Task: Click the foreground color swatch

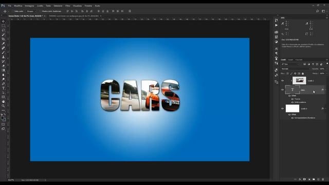Action: [x=2, y=118]
